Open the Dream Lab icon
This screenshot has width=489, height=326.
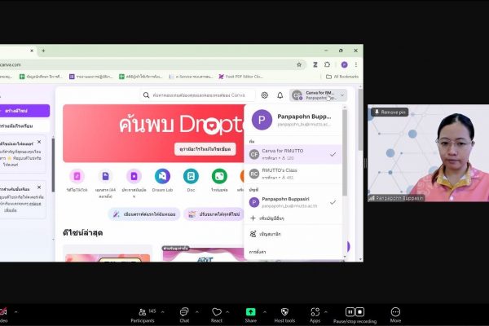pos(162,176)
